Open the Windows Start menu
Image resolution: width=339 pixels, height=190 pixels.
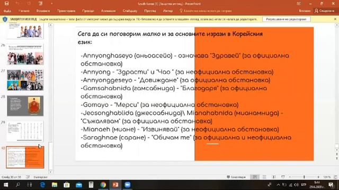(6, 185)
